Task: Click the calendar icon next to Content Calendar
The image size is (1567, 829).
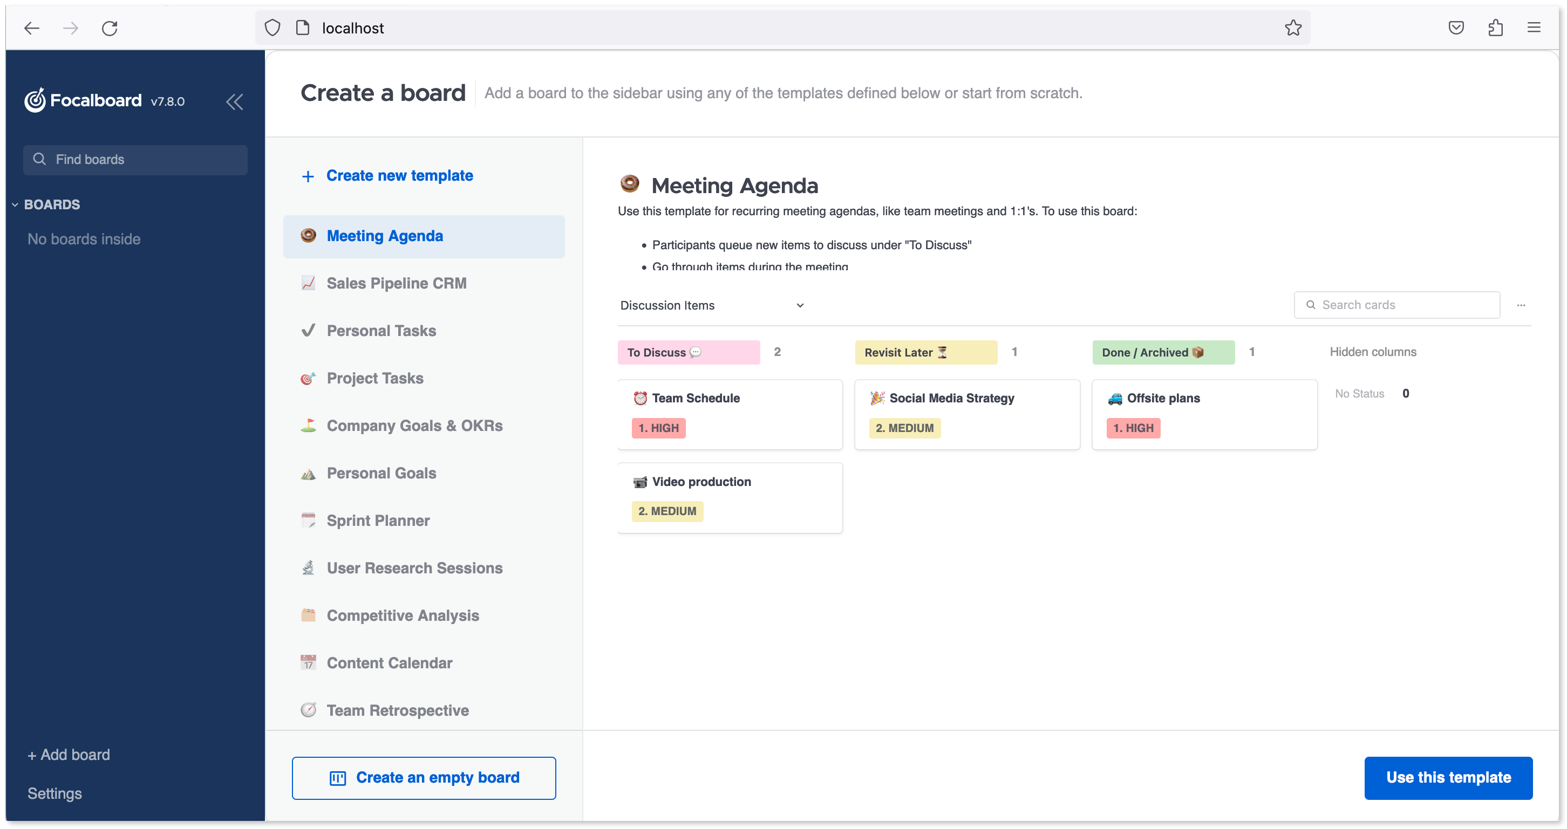Action: coord(309,662)
